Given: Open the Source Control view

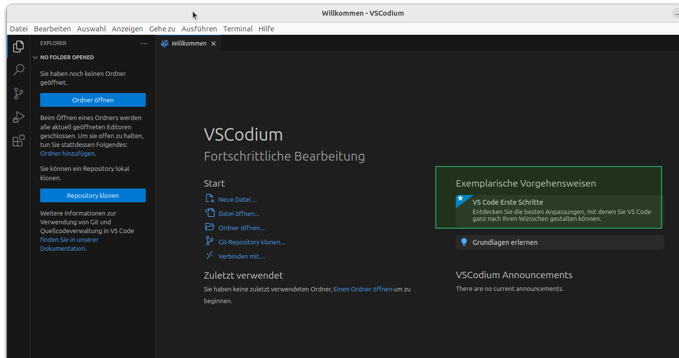Looking at the screenshot, I should pos(18,94).
